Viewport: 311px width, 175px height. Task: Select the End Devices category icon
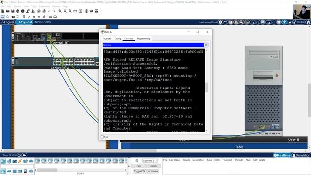tap(9, 161)
